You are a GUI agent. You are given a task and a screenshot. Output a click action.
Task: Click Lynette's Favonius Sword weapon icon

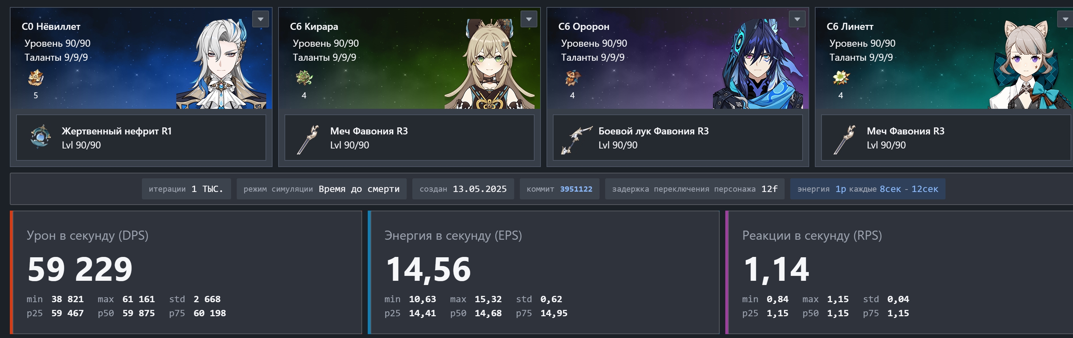[845, 139]
